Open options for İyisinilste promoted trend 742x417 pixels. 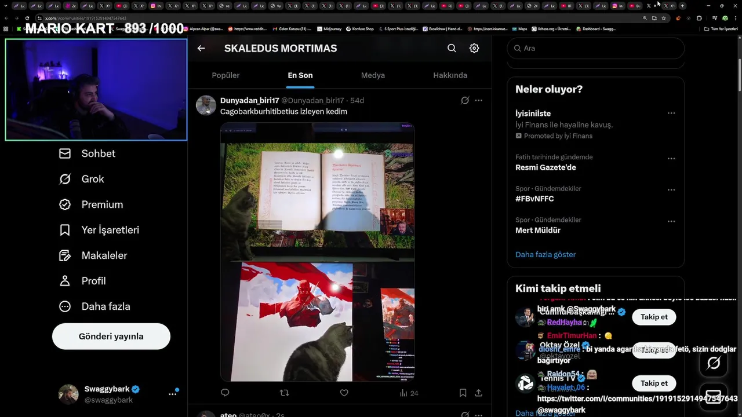coord(671,114)
